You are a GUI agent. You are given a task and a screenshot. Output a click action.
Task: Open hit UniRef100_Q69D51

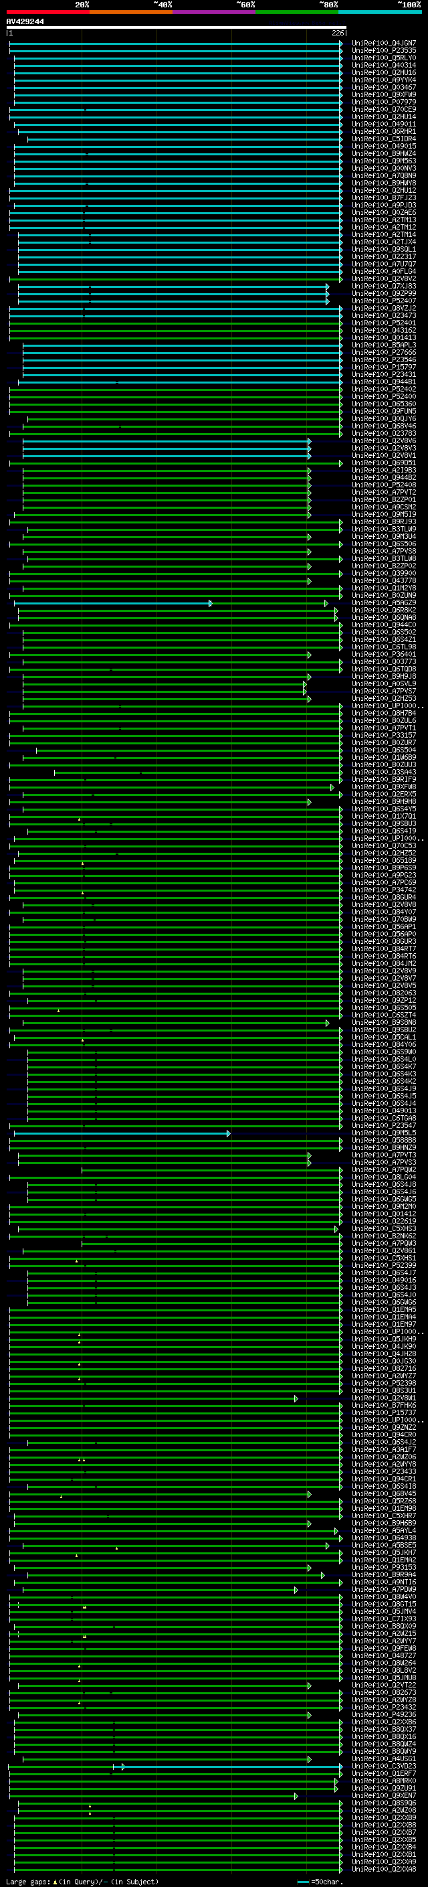pos(384,463)
